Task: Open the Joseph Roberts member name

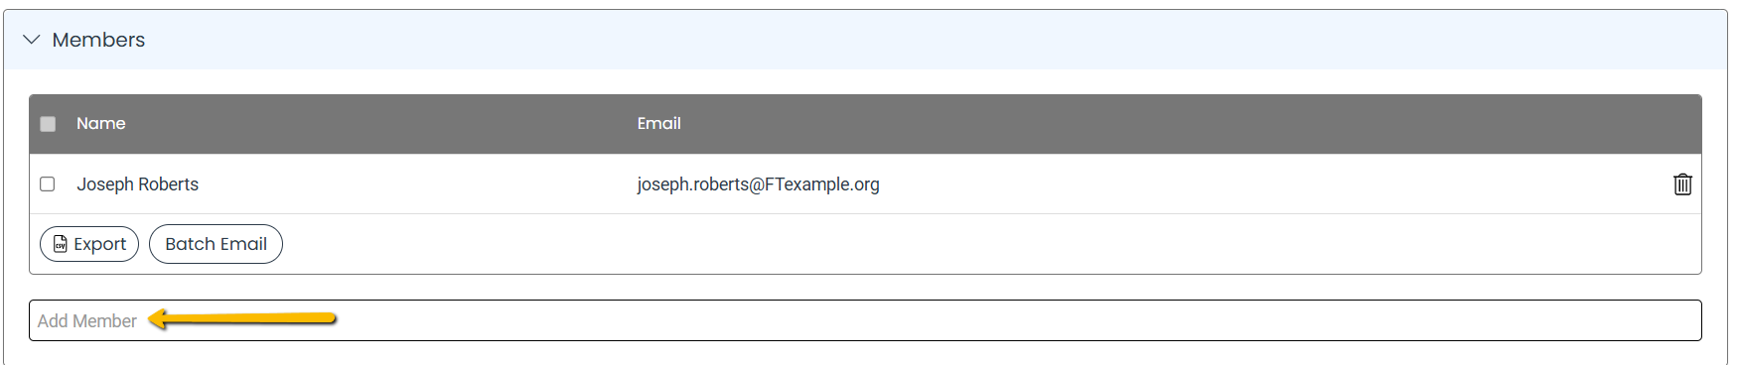Action: (x=138, y=184)
